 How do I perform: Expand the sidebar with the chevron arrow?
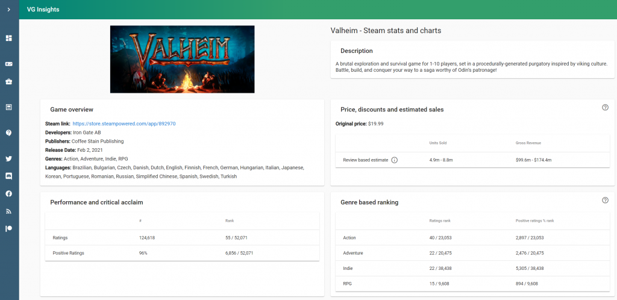[x=8, y=10]
